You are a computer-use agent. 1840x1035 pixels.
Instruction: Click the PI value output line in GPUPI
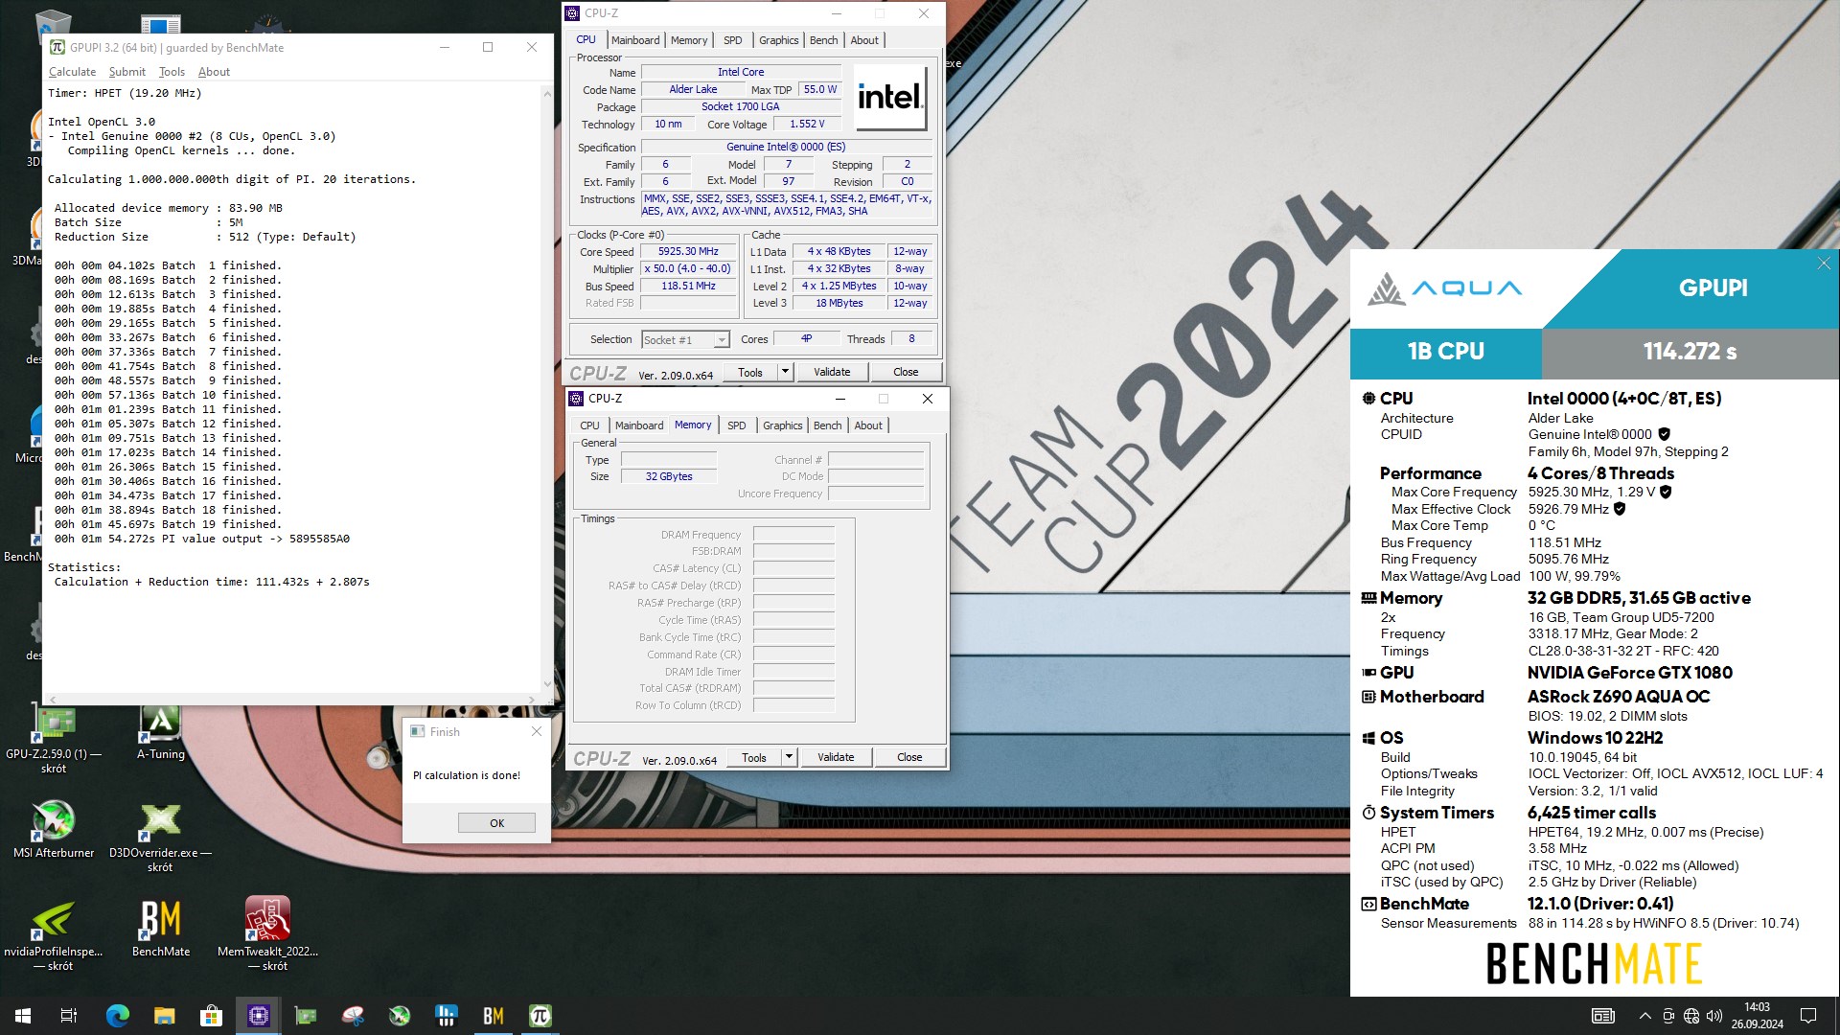(x=202, y=539)
